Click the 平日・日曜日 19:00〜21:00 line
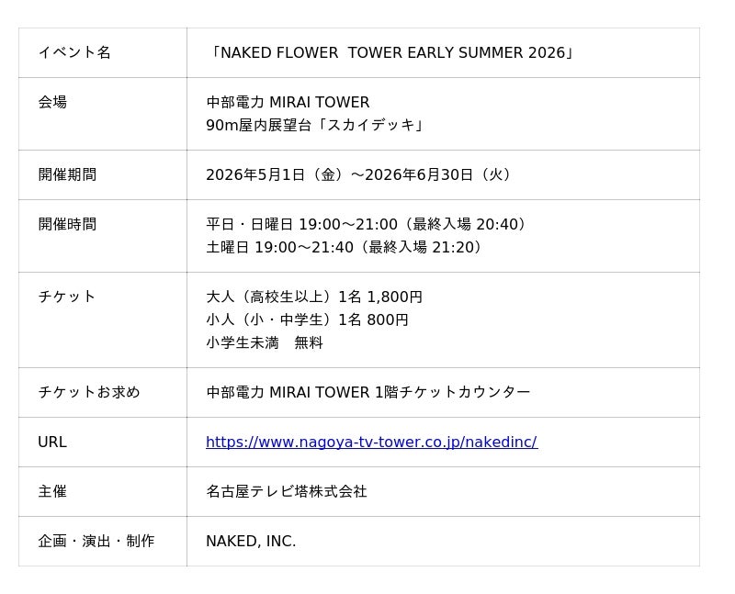 368,224
